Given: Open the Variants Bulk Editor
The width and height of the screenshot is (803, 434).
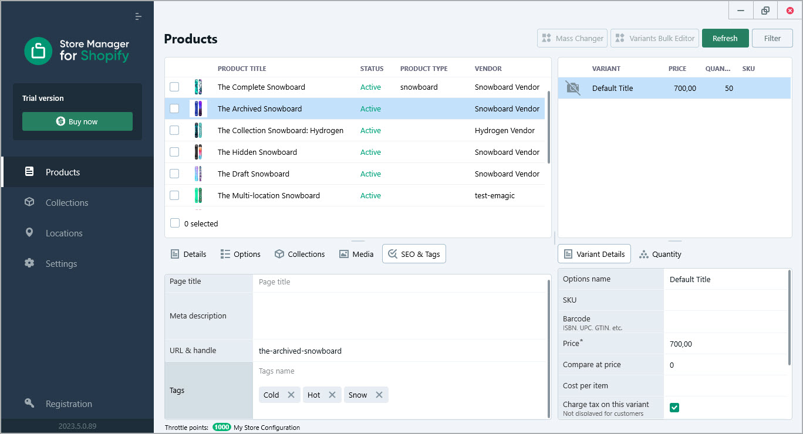Looking at the screenshot, I should [655, 38].
